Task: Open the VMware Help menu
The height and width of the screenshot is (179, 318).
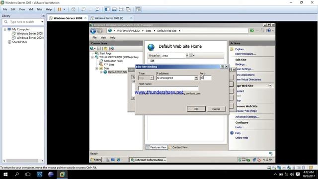Action: coord(49,9)
